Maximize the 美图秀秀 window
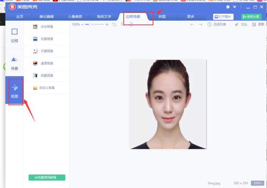267x188 pixels. pyautogui.click(x=255, y=7)
